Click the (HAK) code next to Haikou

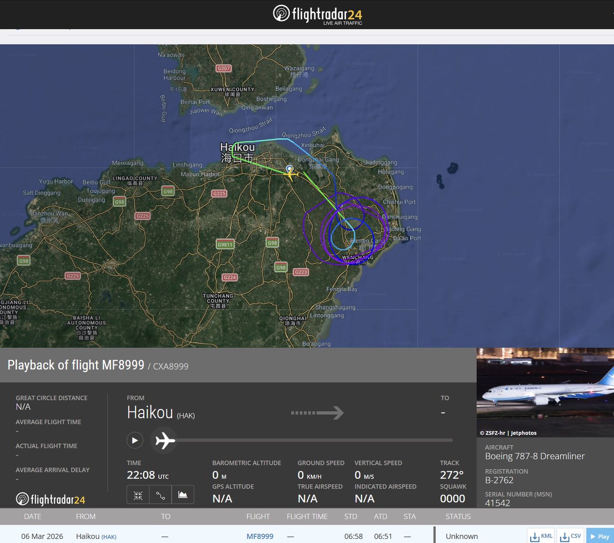pos(185,416)
